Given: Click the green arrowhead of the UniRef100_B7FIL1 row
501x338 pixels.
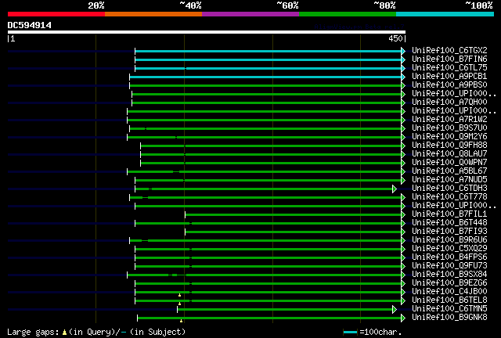Looking at the screenshot, I should pyautogui.click(x=403, y=214).
